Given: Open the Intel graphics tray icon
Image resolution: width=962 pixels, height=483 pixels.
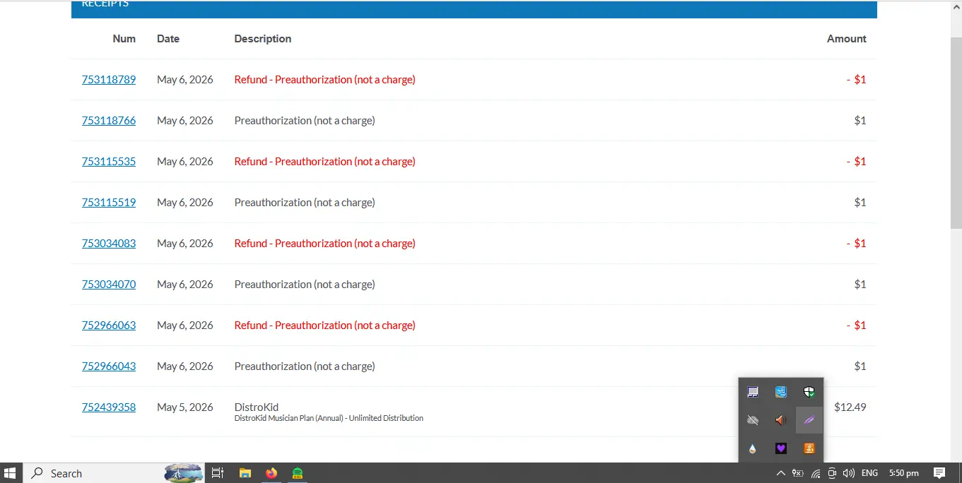Looking at the screenshot, I should 781,392.
